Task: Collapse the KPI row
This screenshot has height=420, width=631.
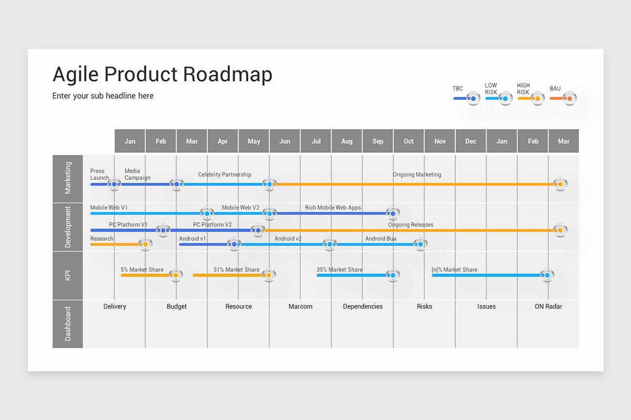Action: tap(67, 275)
